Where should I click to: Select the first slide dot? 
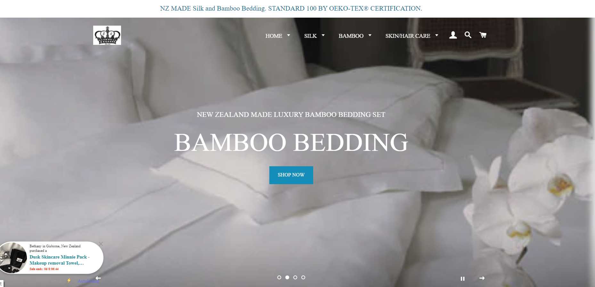pyautogui.click(x=279, y=277)
